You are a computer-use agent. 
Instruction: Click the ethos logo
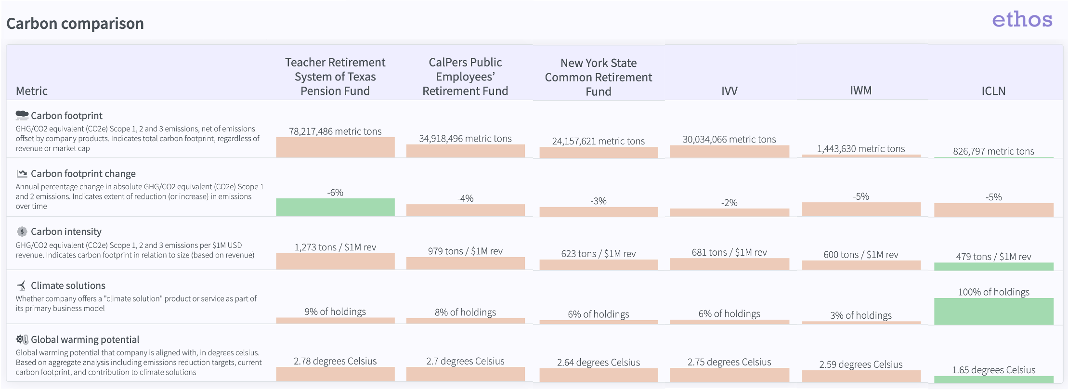[x=1022, y=19]
